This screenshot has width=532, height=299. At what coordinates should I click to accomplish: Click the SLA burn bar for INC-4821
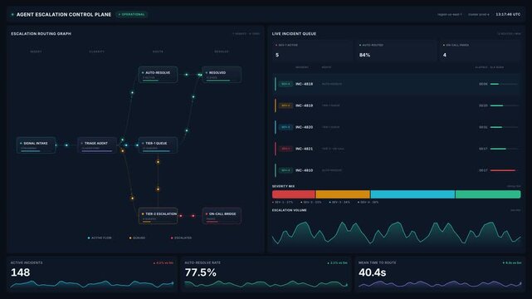pyautogui.click(x=504, y=149)
